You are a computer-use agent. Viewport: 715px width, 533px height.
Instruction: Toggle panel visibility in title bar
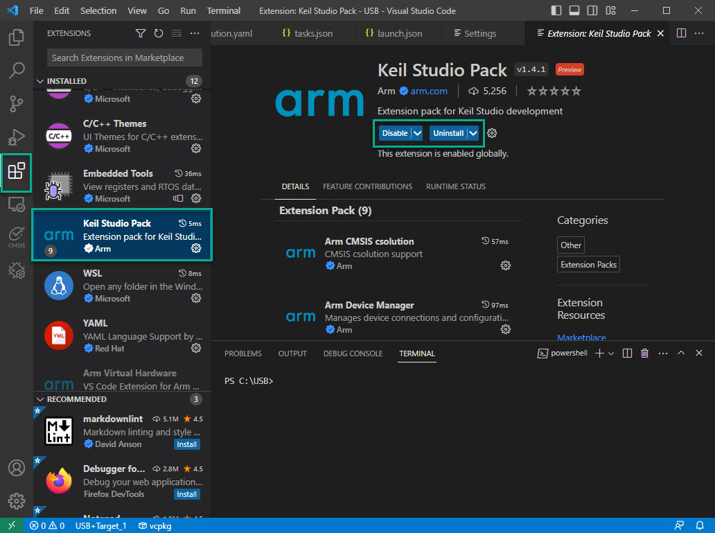pos(575,10)
